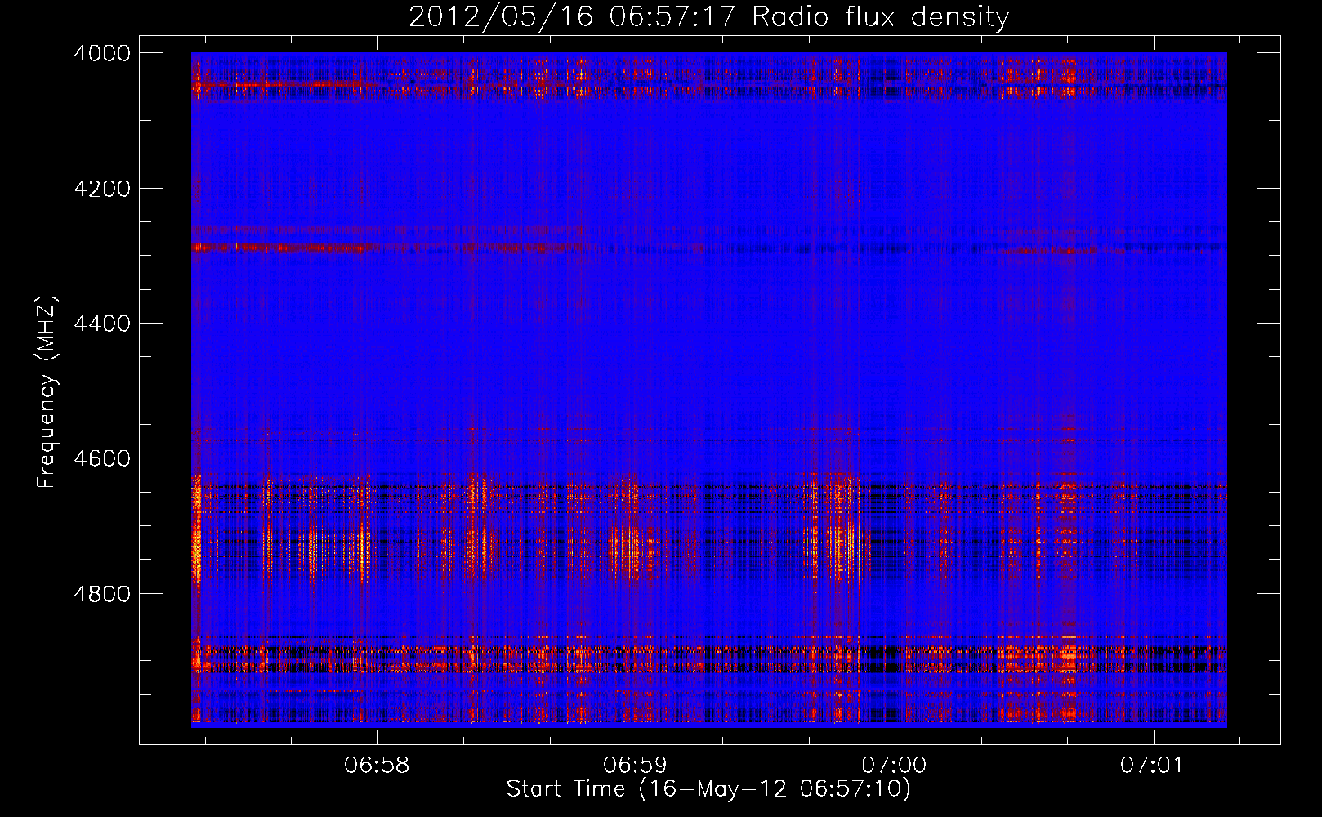
Task: Click the 07:00 time tick label
Action: click(x=894, y=766)
